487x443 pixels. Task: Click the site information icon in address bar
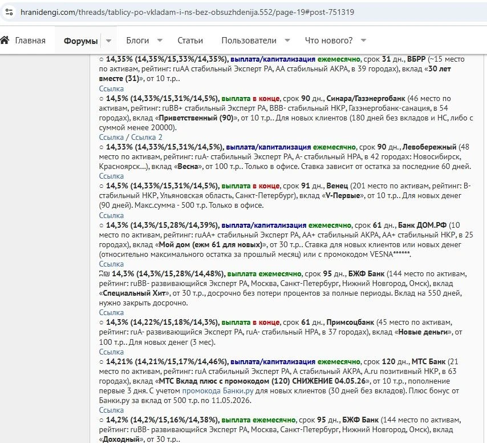click(9, 12)
